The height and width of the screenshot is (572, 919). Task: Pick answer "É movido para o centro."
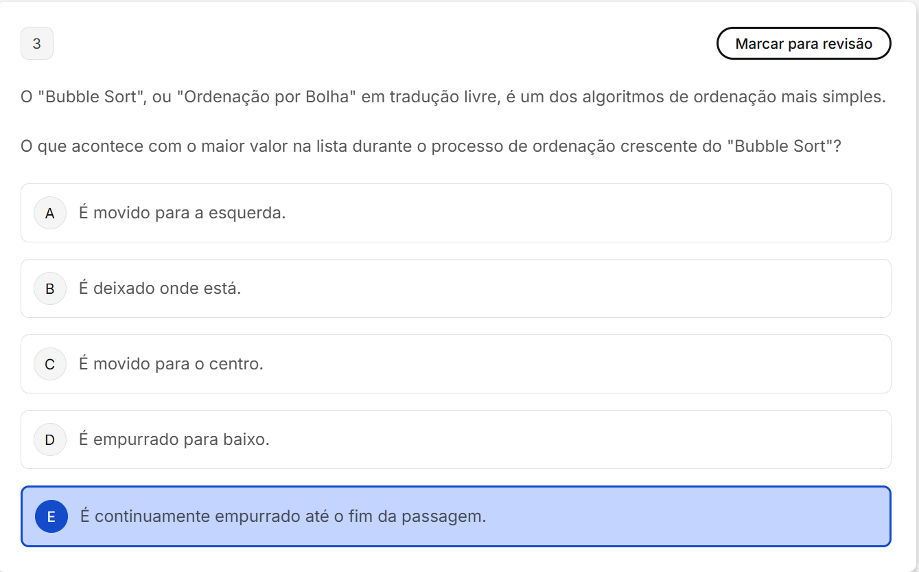pyautogui.click(x=171, y=364)
